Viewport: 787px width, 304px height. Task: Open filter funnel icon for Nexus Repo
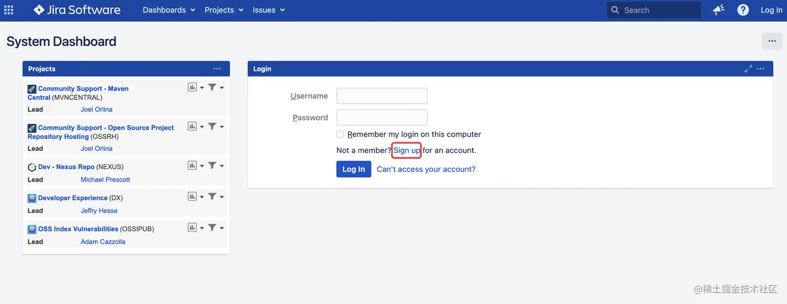point(212,166)
